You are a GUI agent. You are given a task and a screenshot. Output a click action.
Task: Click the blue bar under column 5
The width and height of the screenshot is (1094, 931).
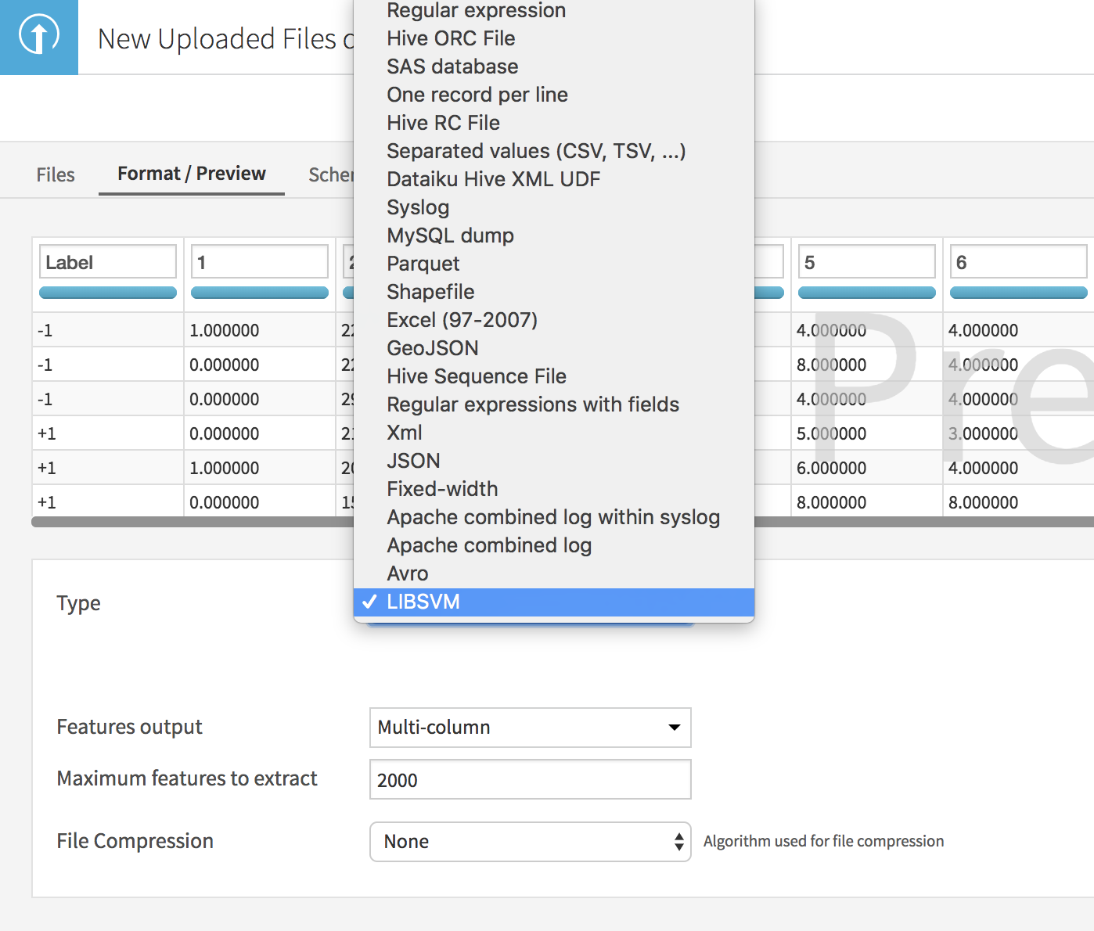click(867, 293)
